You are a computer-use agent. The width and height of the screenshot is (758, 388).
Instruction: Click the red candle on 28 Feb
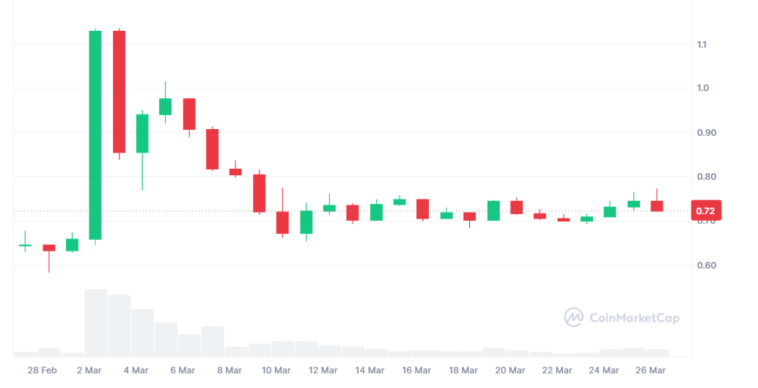point(48,248)
